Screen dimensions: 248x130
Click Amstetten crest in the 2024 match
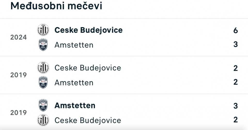point(43,45)
